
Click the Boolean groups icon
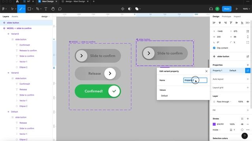[137, 9]
